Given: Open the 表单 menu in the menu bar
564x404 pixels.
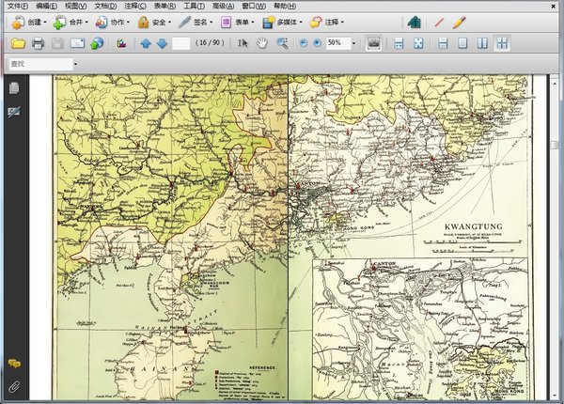Looking at the screenshot, I should [164, 6].
